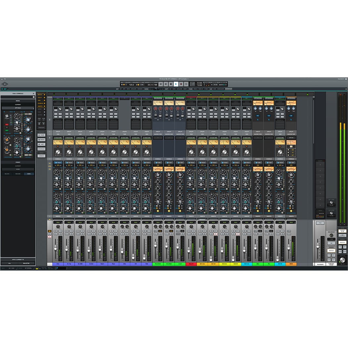The image size is (348, 348).
Task: Click the orange global solo button left of mixer
Action: pyautogui.click(x=50, y=231)
